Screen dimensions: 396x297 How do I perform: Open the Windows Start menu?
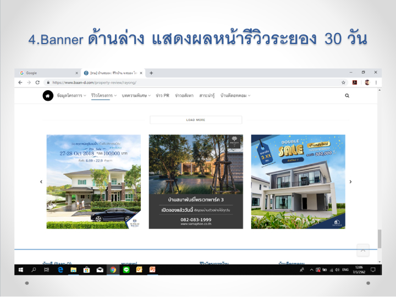(21, 270)
